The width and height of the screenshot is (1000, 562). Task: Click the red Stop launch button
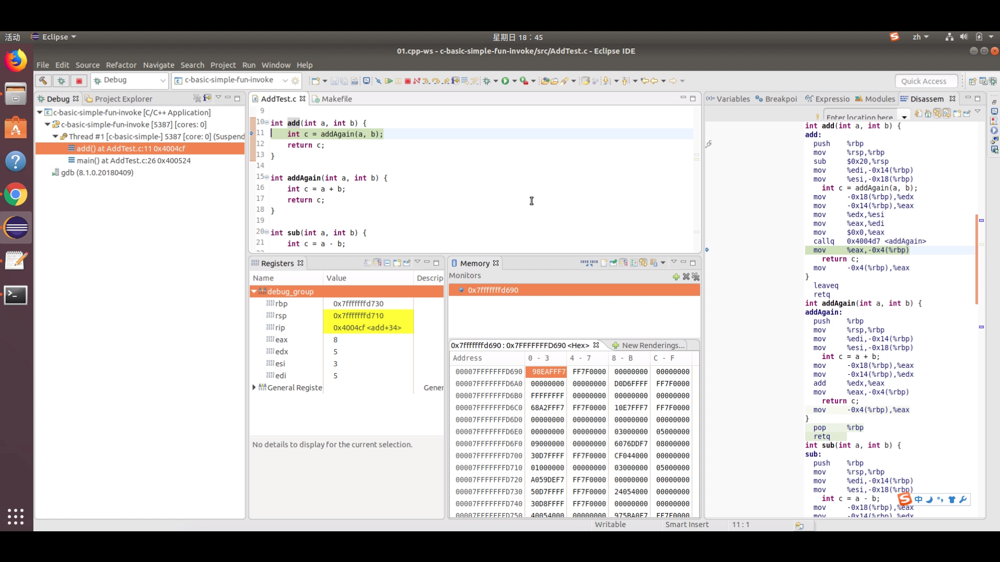point(79,81)
